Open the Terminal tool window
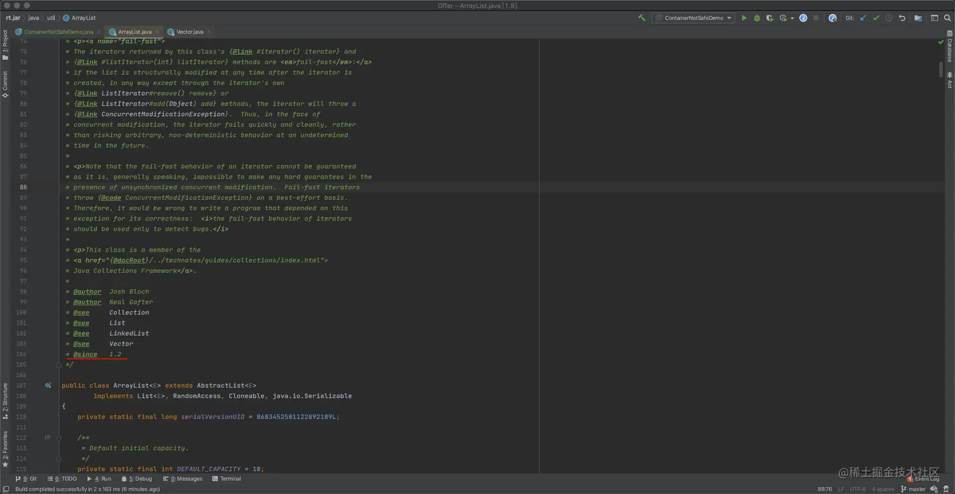Image resolution: width=955 pixels, height=494 pixels. pyautogui.click(x=227, y=479)
